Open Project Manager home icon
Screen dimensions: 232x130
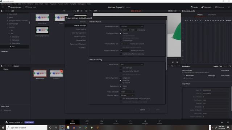pos(222,122)
